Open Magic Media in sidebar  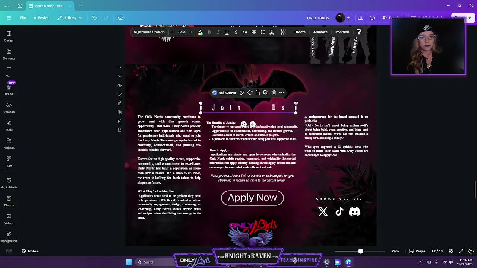point(9,183)
